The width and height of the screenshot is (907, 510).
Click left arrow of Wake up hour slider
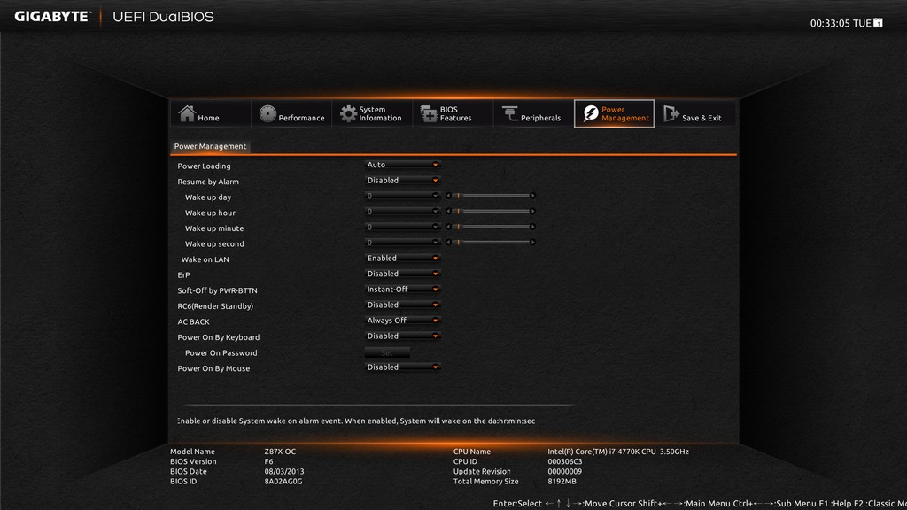(x=448, y=212)
